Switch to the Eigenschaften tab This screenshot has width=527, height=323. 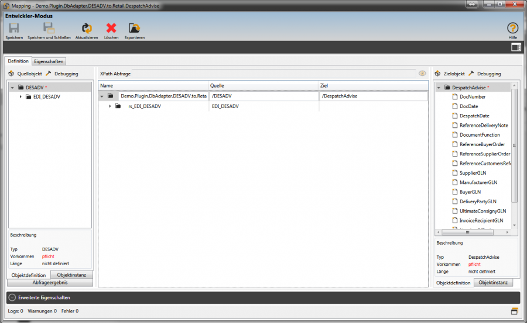(x=49, y=61)
